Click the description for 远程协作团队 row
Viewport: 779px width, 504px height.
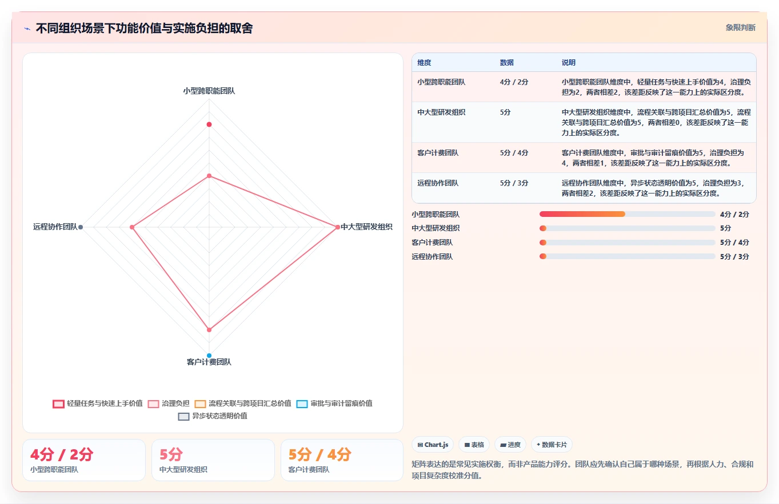tap(656, 188)
